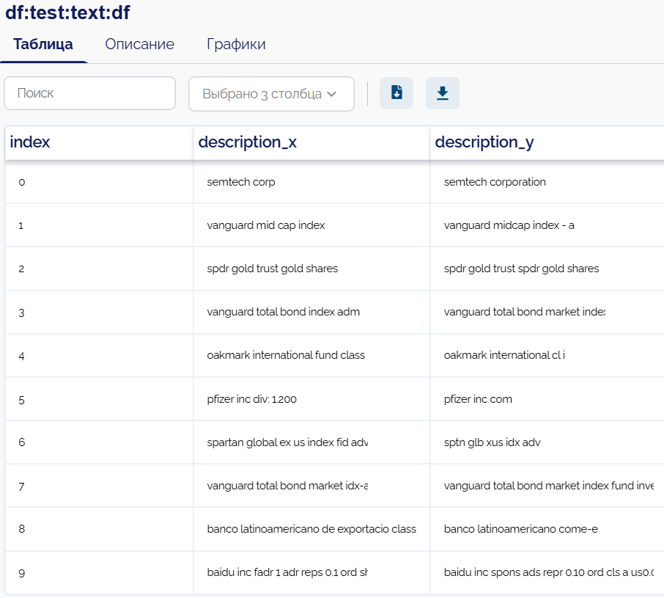Select cell 'banco latinoamericano come-e'
Screen dimensions: 664x598
(547, 529)
